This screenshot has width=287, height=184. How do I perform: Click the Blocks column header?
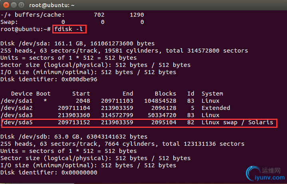tap(165, 94)
